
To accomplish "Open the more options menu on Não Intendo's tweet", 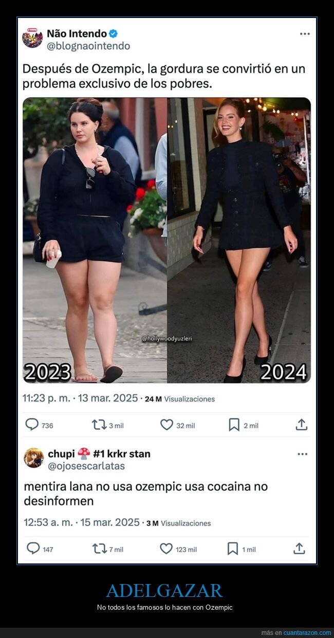I will [x=305, y=34].
